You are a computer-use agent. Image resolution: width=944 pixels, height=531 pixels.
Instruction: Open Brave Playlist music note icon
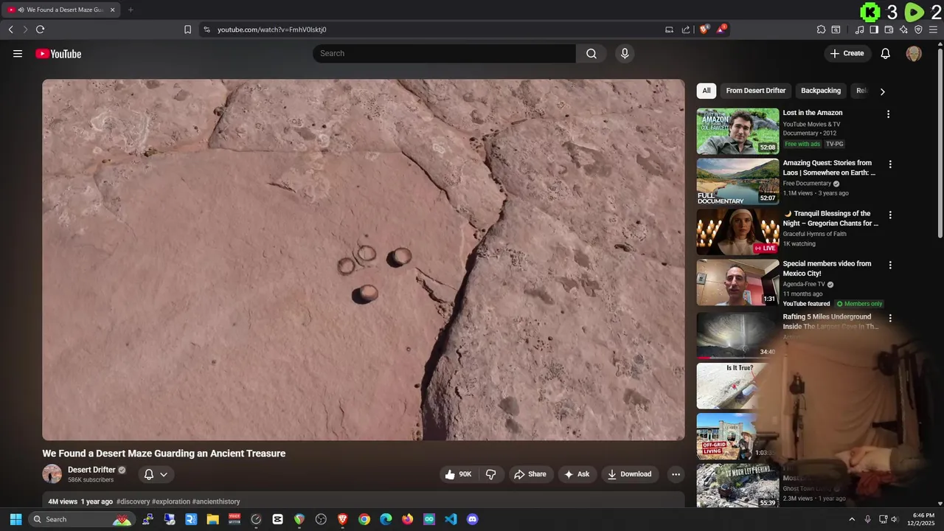point(859,29)
